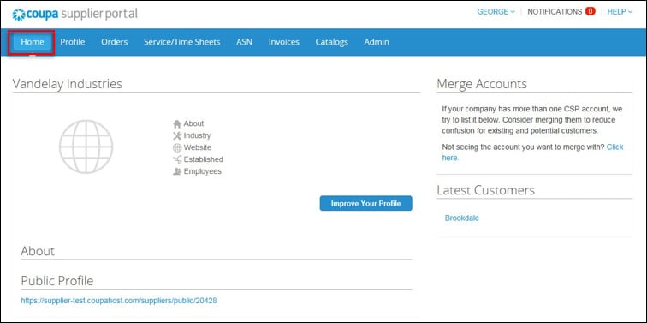Open NOTIFICATIONS in the header

[x=555, y=11]
